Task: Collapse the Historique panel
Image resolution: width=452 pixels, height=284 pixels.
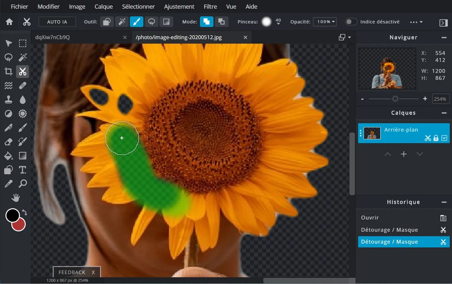Action: [x=444, y=202]
